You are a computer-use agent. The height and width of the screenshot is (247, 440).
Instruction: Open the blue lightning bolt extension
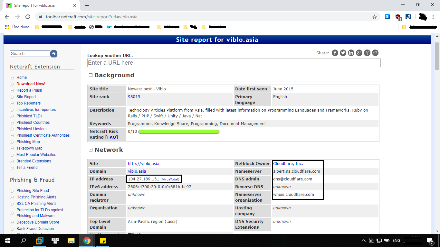click(x=408, y=17)
